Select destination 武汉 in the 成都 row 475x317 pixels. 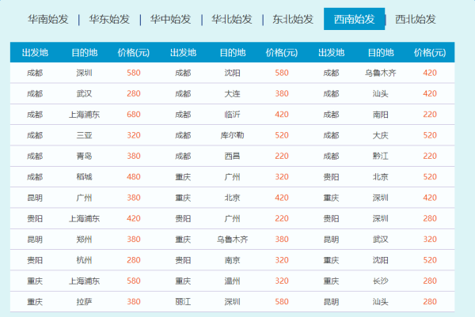click(x=84, y=94)
